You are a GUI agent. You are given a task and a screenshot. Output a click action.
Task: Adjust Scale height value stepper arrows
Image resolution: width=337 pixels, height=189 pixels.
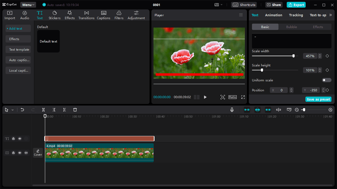320,70
